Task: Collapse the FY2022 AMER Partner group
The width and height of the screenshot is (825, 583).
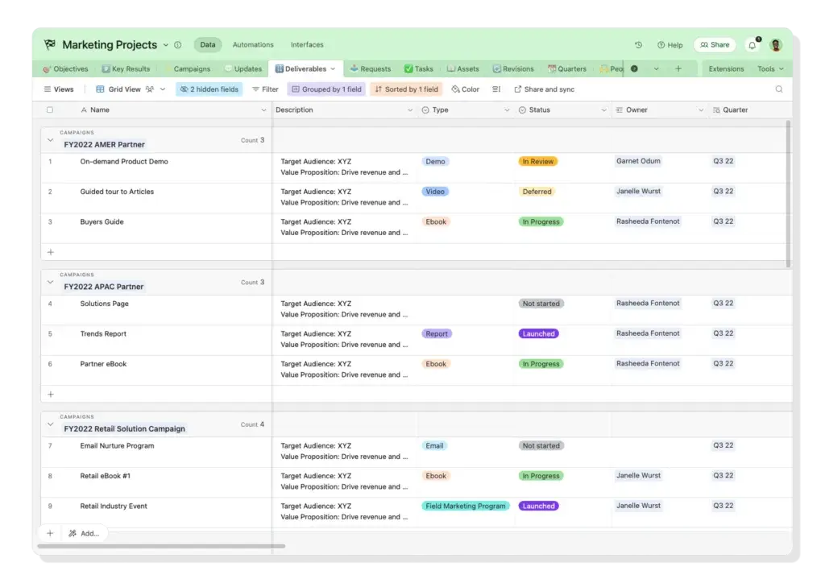Action: [x=50, y=140]
